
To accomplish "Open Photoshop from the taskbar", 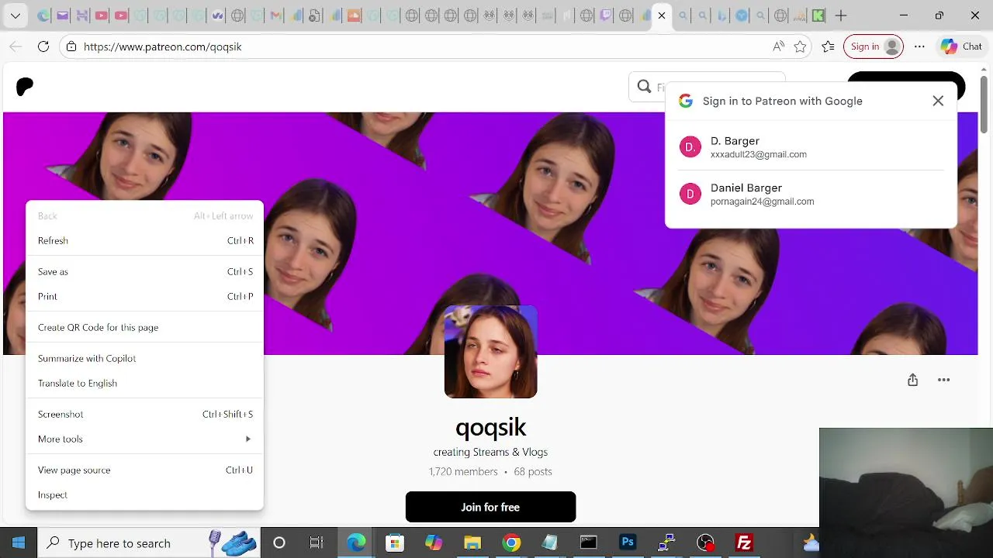I will pos(628,542).
